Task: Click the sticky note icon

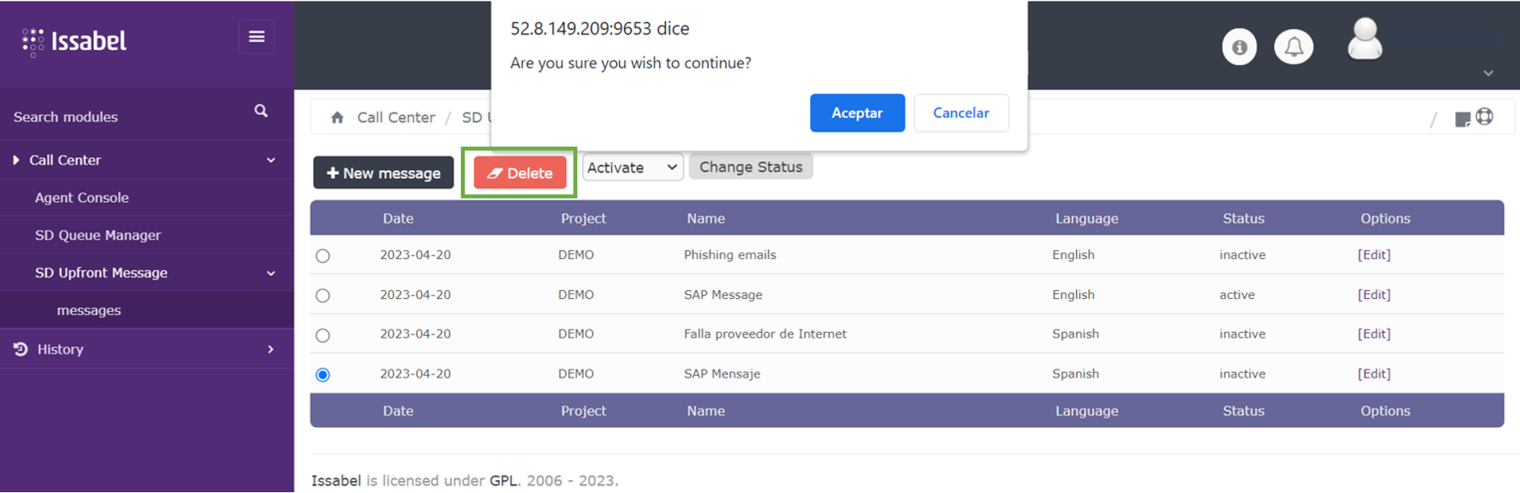Action: pos(1462,119)
